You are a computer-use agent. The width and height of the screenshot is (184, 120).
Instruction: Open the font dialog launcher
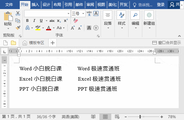pyautogui.click(x=98, y=36)
